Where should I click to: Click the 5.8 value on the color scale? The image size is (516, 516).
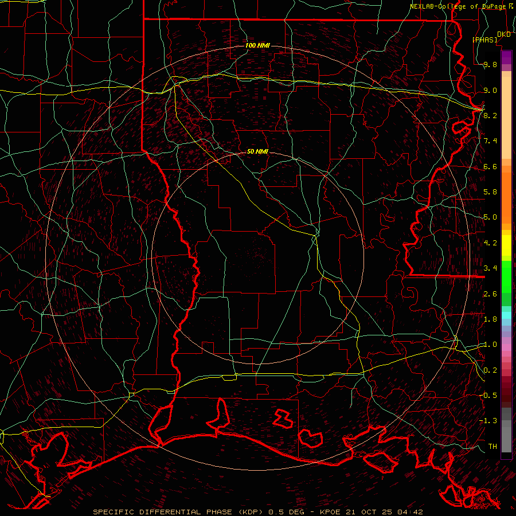point(490,191)
